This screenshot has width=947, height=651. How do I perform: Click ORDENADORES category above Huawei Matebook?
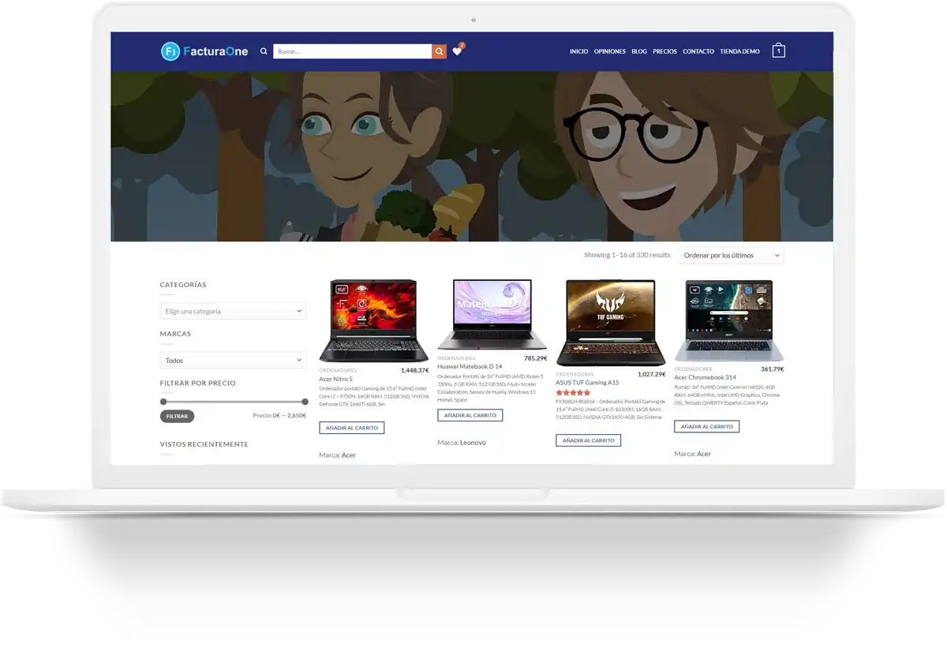(456, 358)
